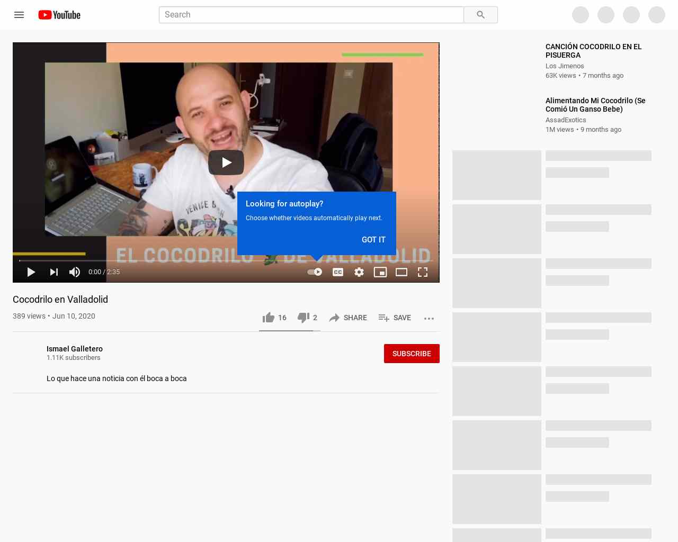Start the video with the large play button
The height and width of the screenshot is (542, 678).
tap(226, 162)
